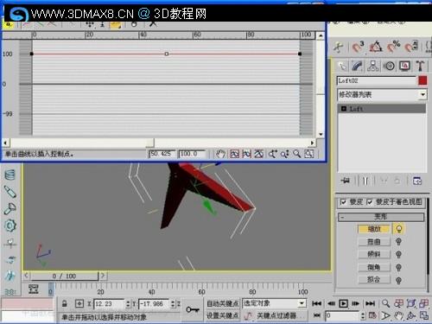
Task: Click the X coordinate spinner arrows
Action: pyautogui.click(x=128, y=303)
